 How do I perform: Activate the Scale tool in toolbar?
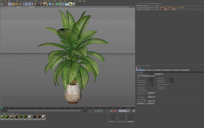pyautogui.click(x=13, y=4)
